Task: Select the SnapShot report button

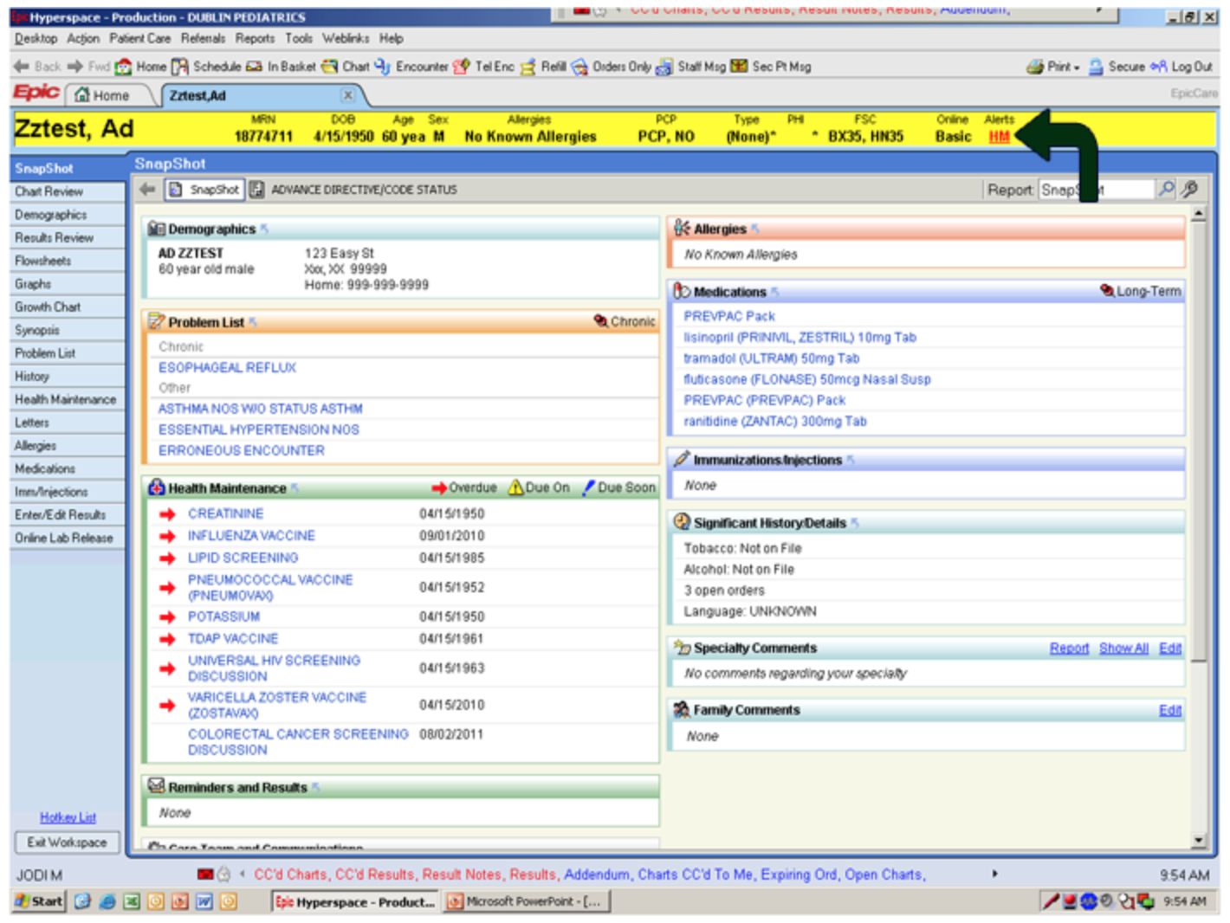Action: point(204,190)
